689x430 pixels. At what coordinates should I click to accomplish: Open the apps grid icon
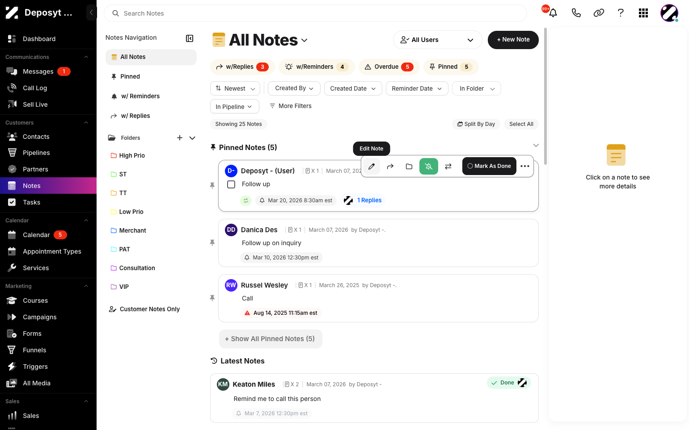pyautogui.click(x=643, y=13)
